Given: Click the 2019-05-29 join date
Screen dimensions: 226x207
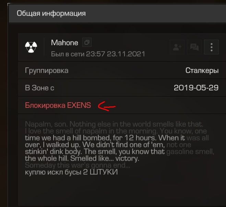Looking at the screenshot, I should pyautogui.click(x=196, y=88).
